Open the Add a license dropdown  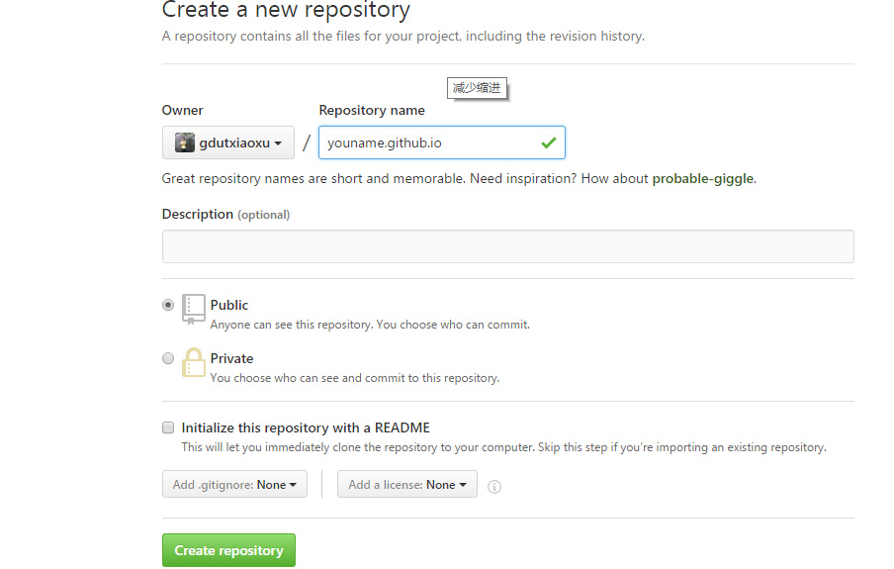tap(407, 485)
